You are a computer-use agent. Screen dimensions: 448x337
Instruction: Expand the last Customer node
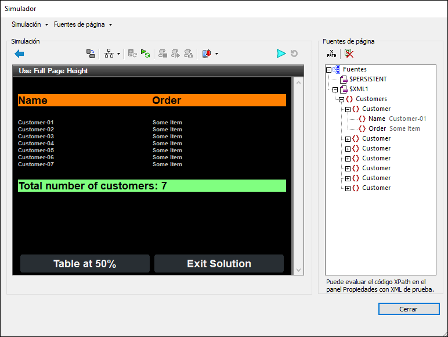(x=348, y=188)
